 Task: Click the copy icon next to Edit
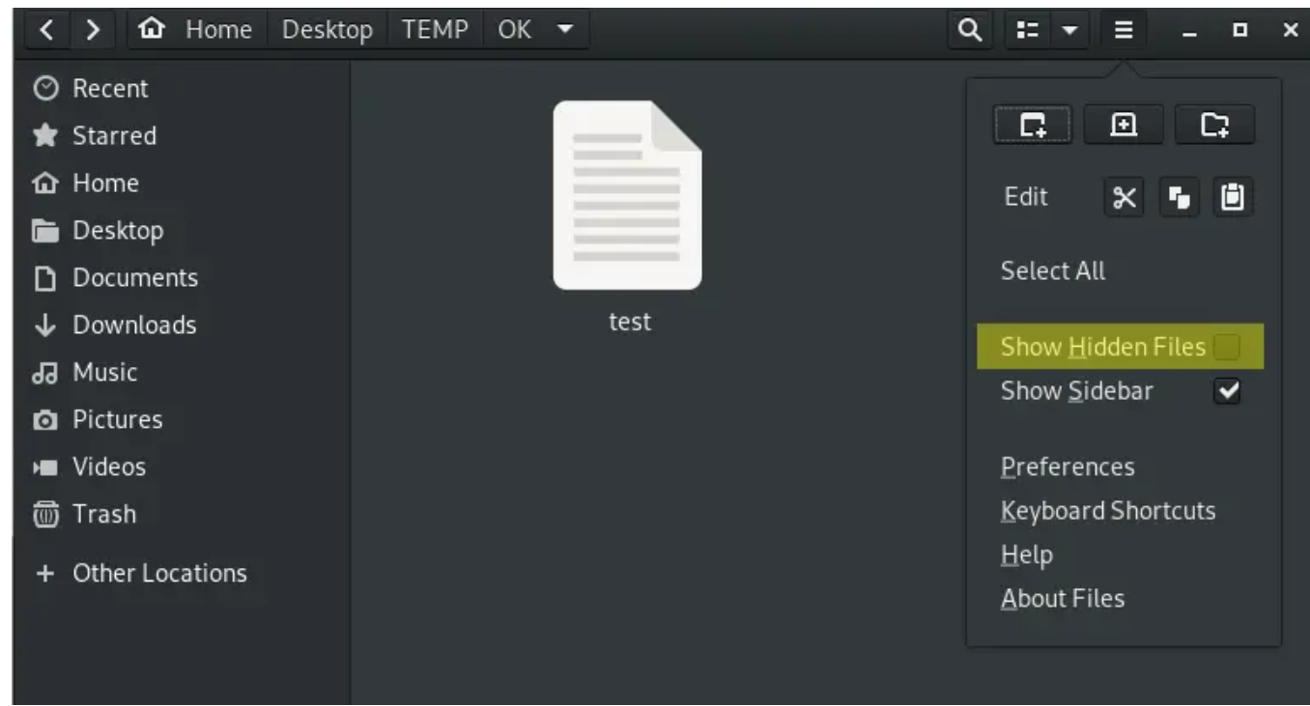[1179, 198]
